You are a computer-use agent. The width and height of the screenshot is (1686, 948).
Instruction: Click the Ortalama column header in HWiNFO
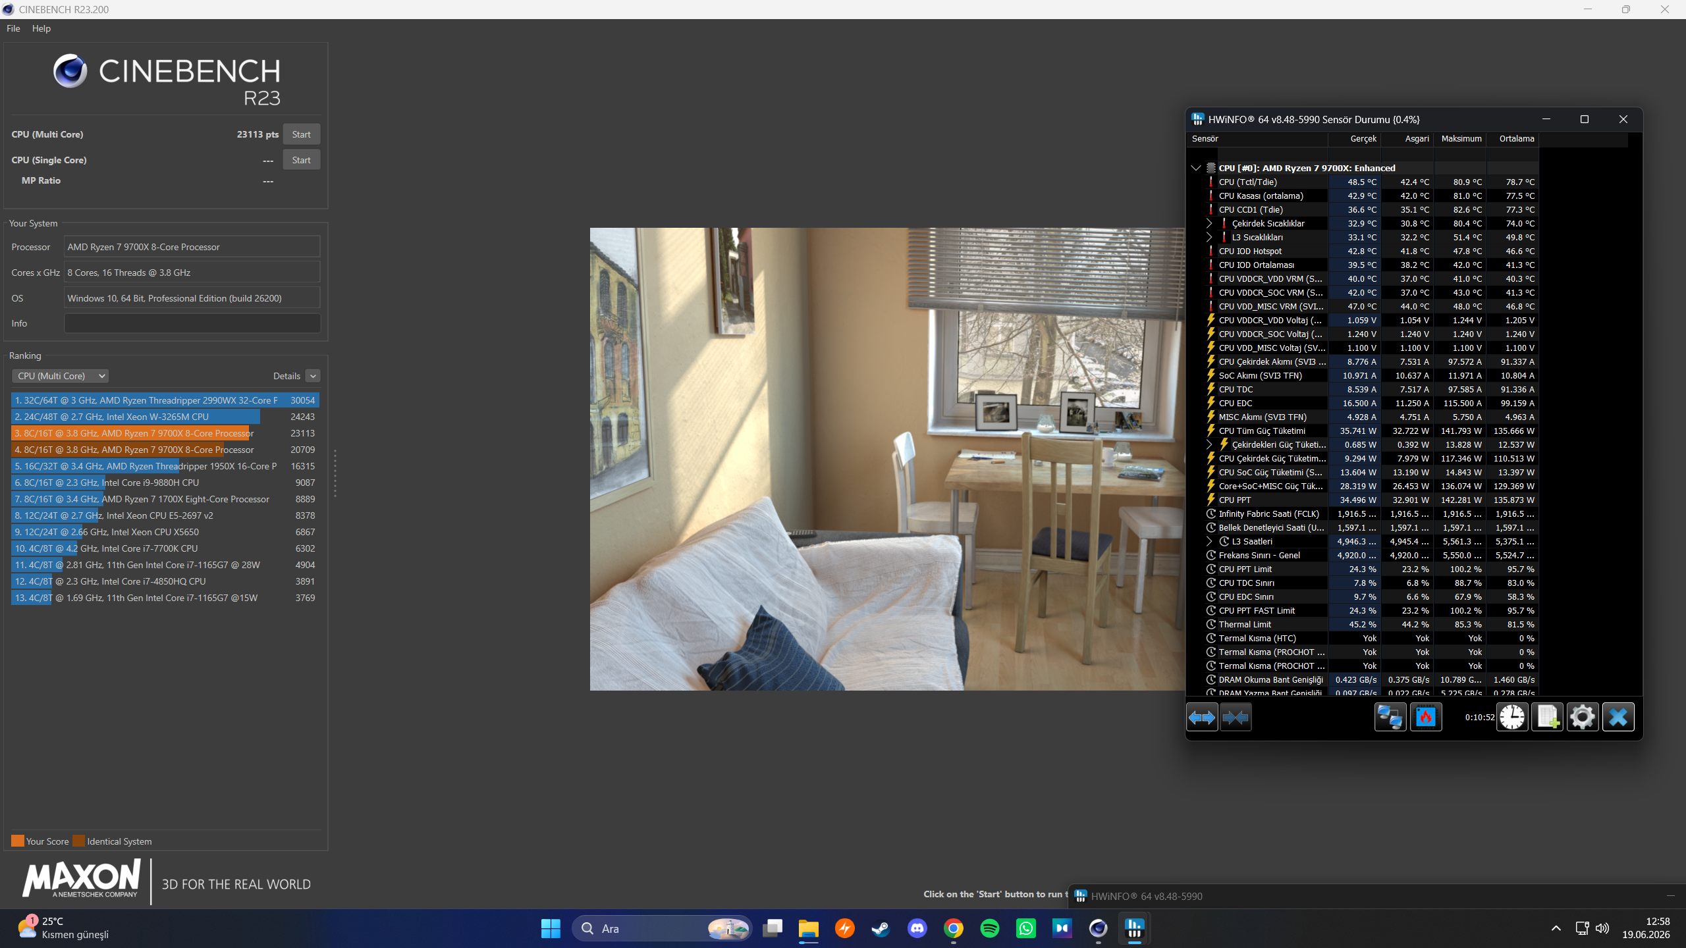point(1513,139)
